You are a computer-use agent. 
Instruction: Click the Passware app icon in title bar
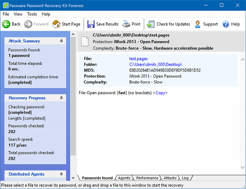(x=6, y=5)
